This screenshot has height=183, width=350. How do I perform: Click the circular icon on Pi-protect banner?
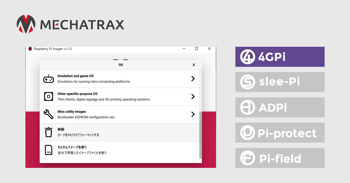247,133
